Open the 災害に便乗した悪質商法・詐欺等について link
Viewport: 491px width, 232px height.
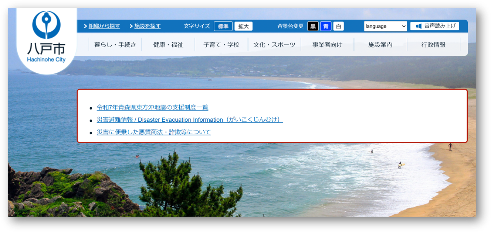[154, 132]
